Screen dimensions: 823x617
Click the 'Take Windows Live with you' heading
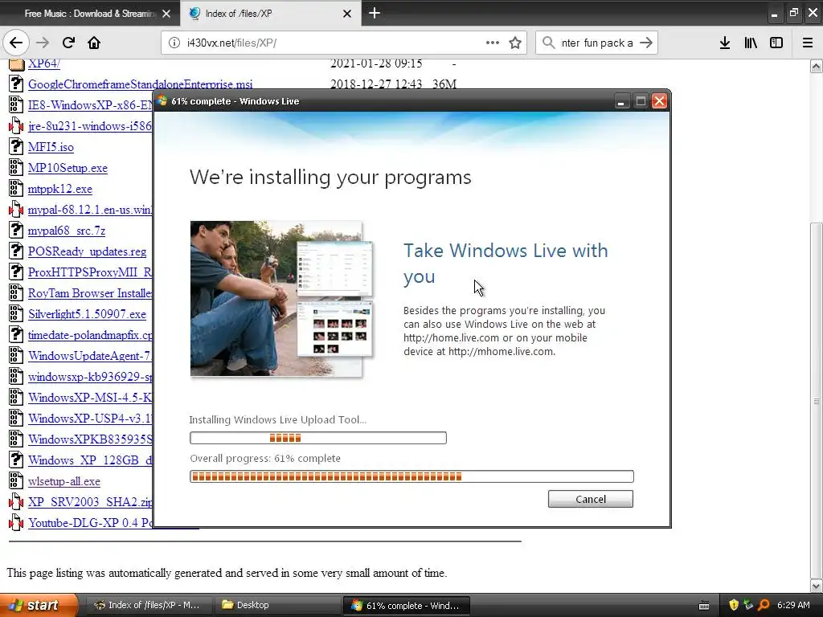pos(506,264)
